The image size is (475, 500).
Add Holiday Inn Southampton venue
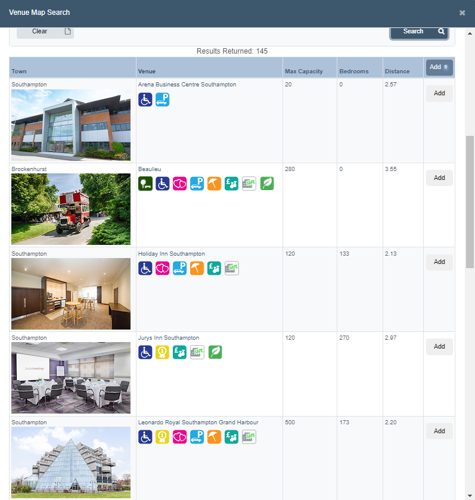tap(439, 262)
